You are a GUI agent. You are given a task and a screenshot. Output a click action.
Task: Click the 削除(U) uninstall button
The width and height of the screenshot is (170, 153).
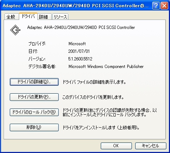(34, 127)
